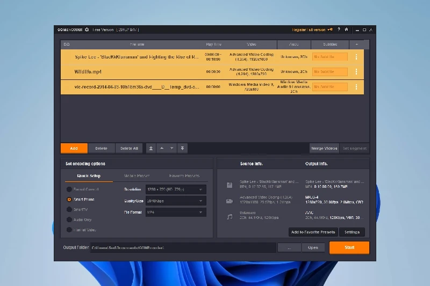Click into the Output Folder path field
430x286 pixels.
(183, 248)
